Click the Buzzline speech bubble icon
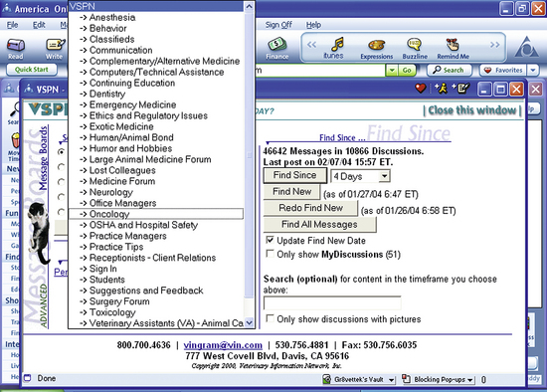 (415, 45)
